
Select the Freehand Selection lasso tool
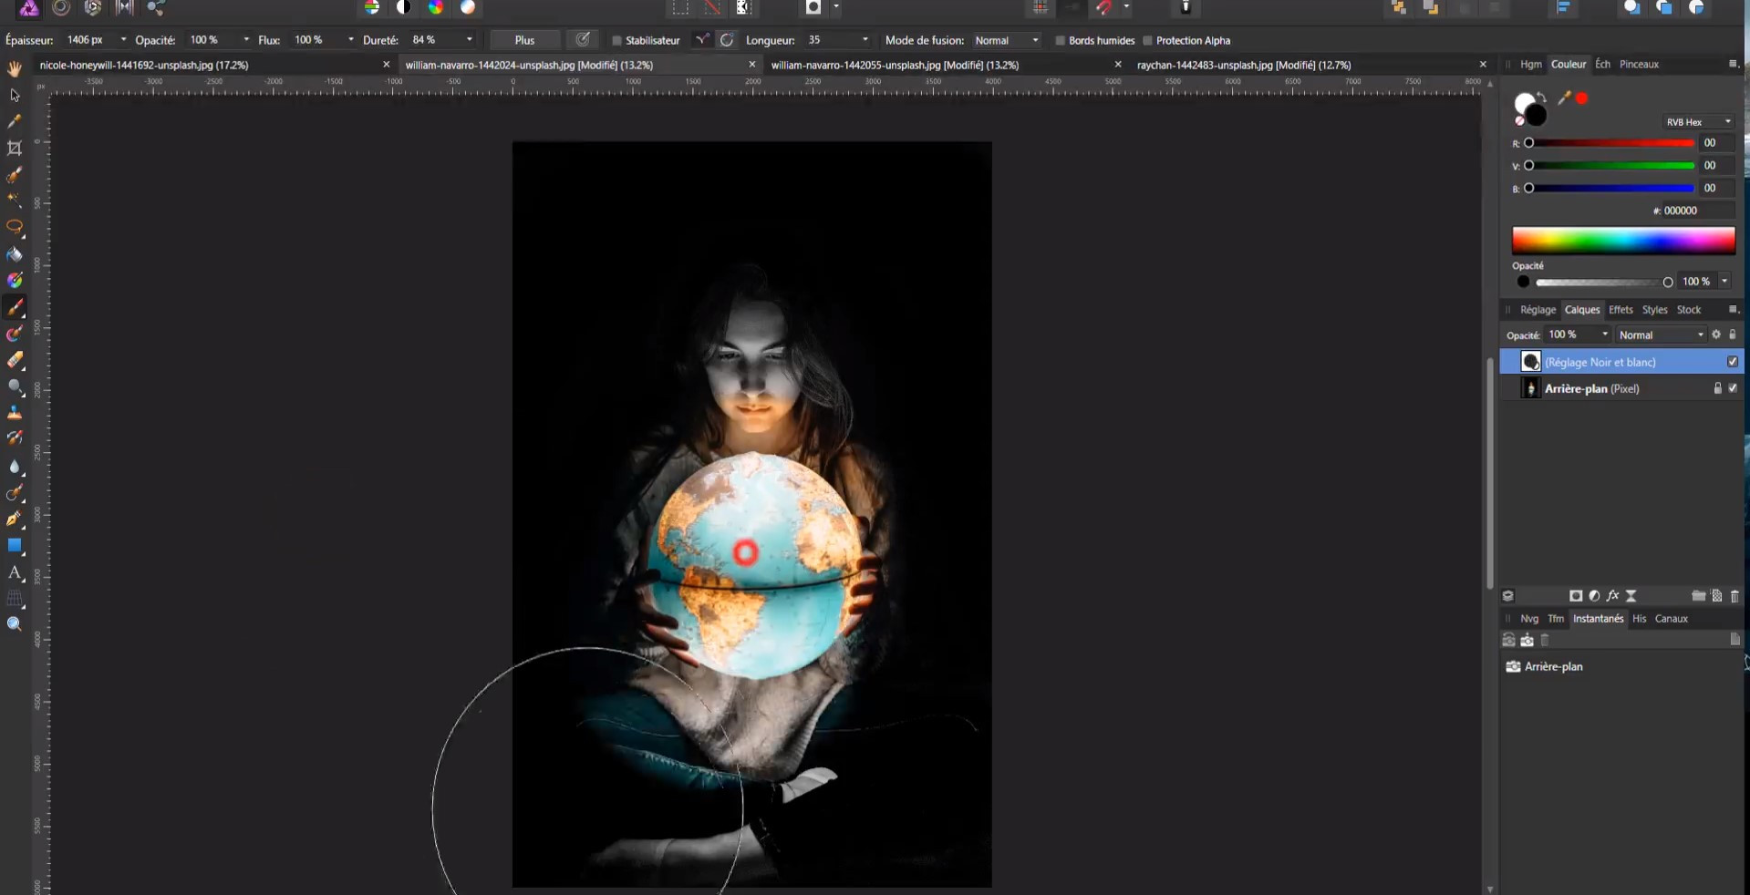[15, 227]
